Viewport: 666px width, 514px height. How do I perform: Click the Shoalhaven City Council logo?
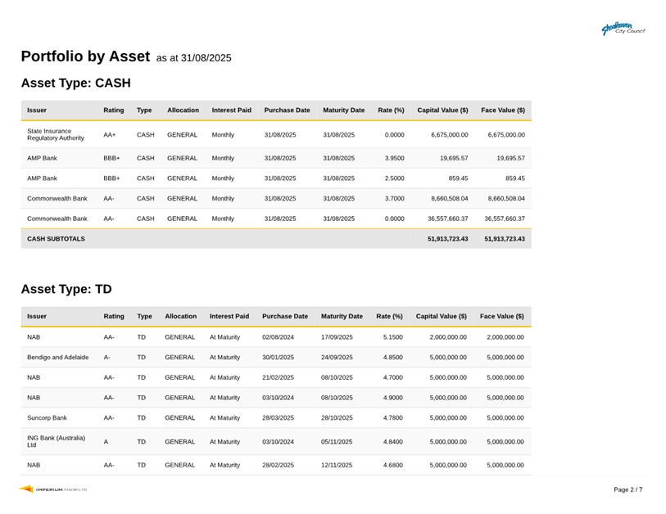coord(624,29)
